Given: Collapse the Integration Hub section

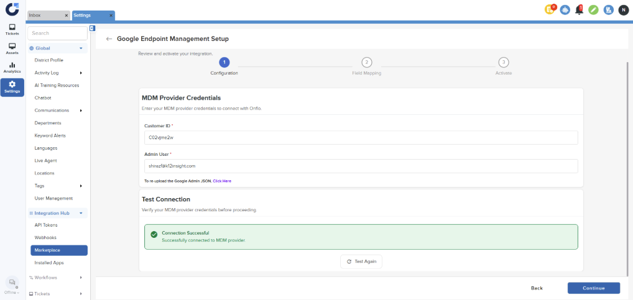Looking at the screenshot, I should point(81,213).
